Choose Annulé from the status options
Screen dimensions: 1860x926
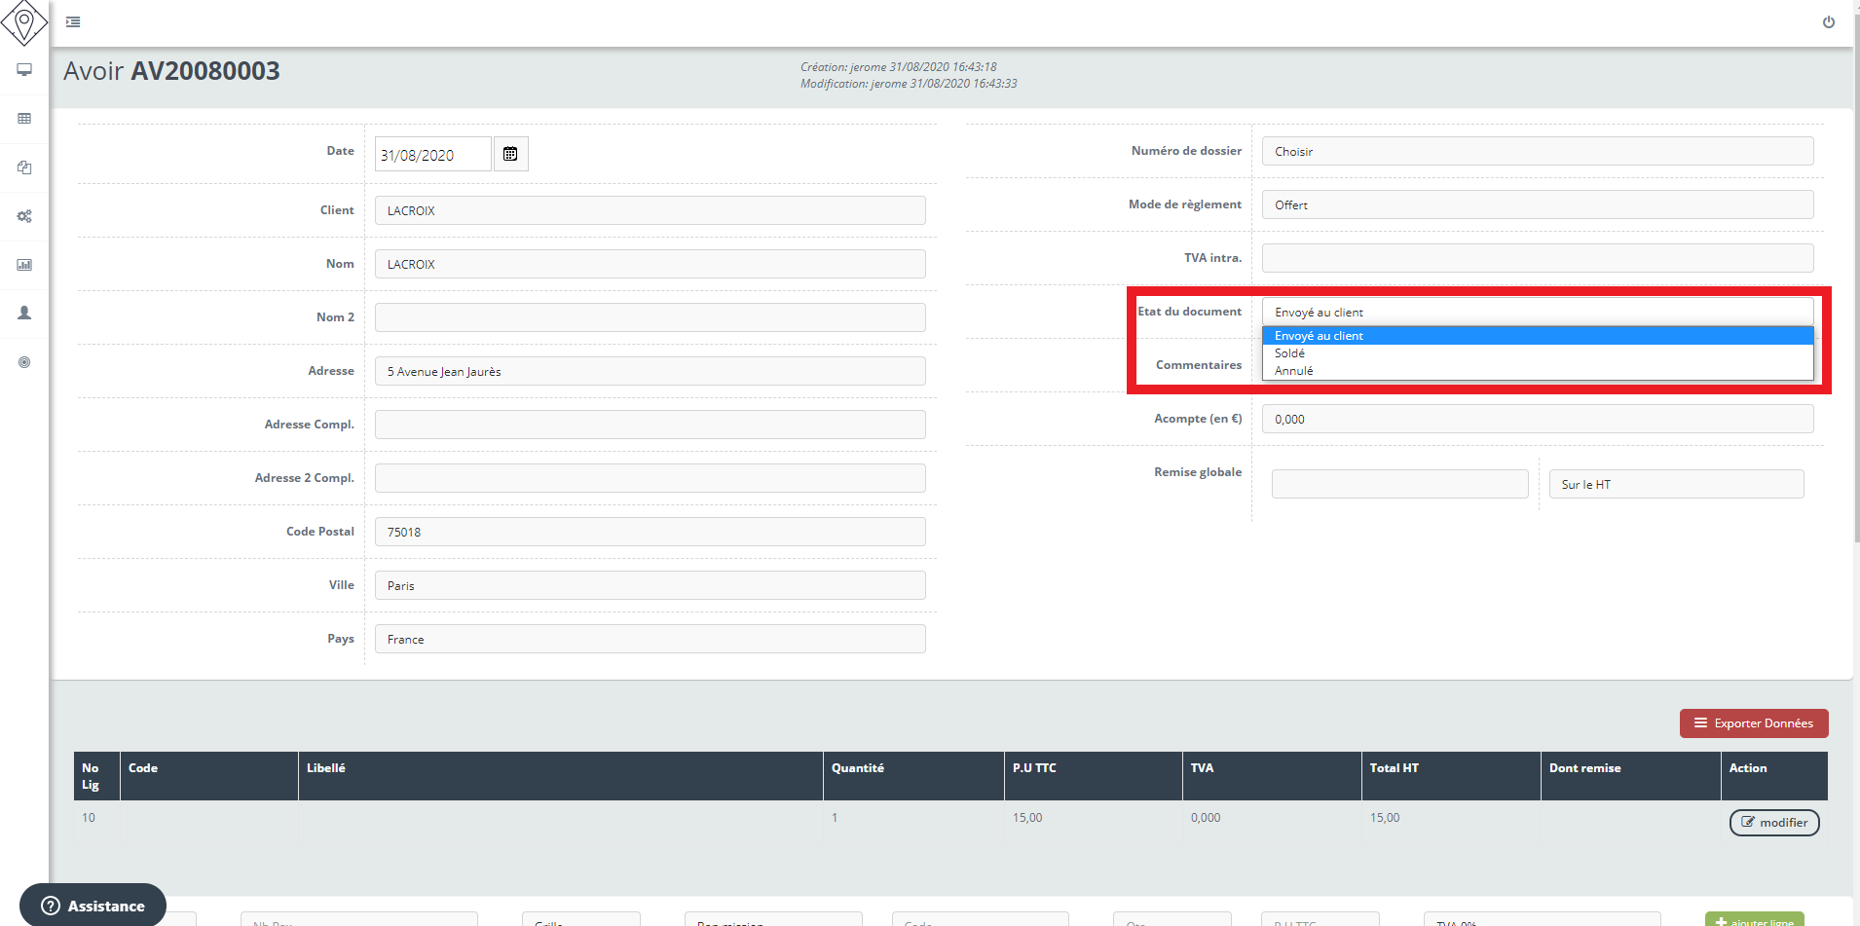1293,371
